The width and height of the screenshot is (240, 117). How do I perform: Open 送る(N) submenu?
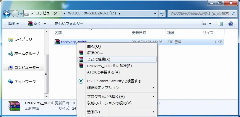click(117, 112)
